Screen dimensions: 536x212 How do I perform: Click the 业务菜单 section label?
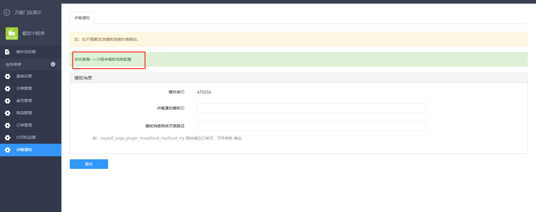pos(13,64)
